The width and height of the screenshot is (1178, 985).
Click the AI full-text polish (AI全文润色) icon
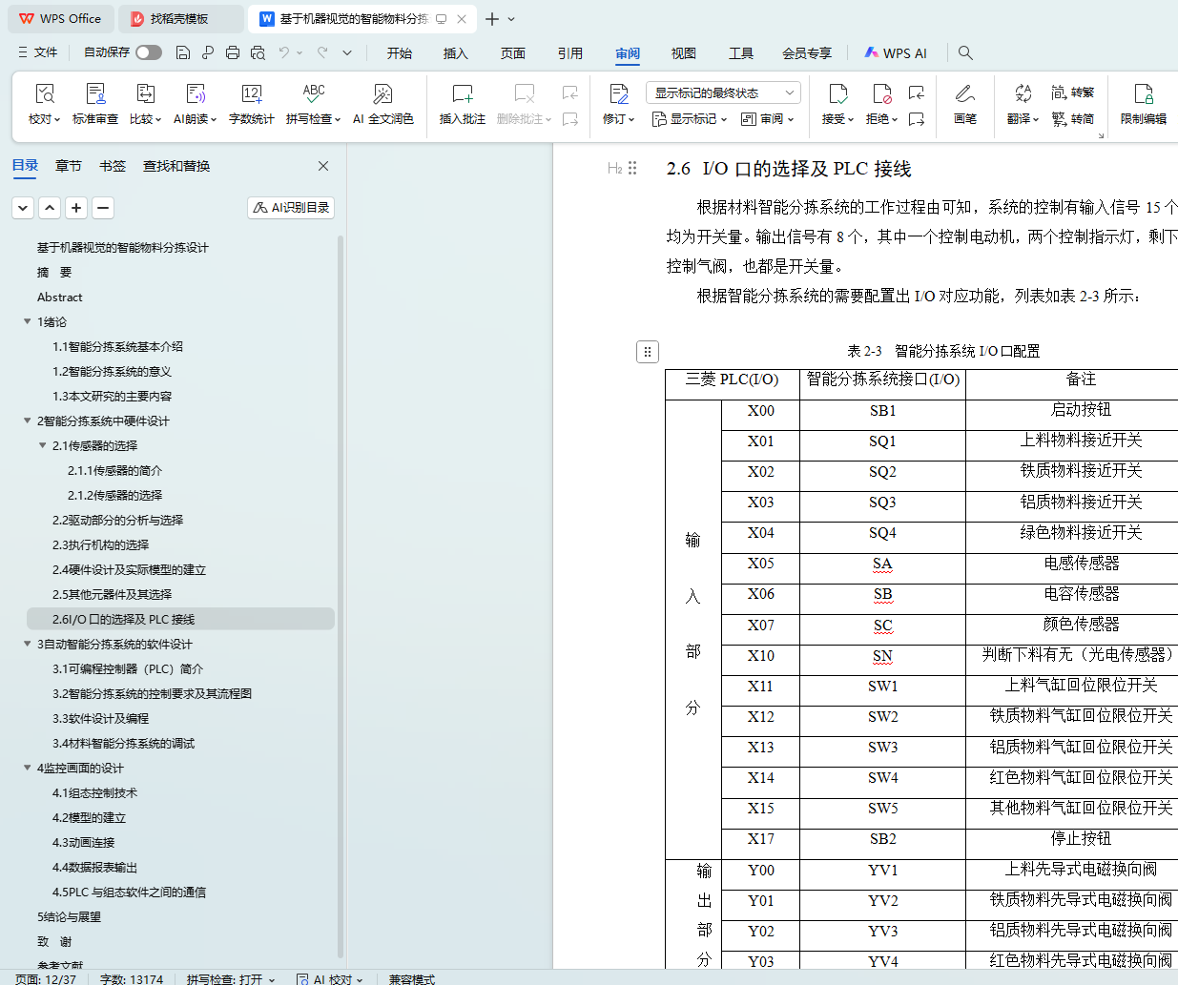click(x=382, y=94)
